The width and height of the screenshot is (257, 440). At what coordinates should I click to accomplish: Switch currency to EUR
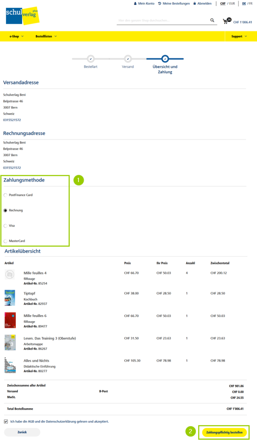click(x=232, y=3)
